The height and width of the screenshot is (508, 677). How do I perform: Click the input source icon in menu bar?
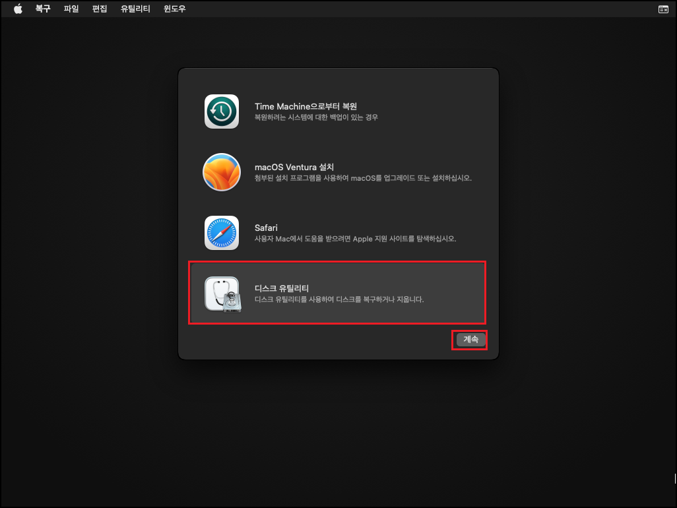(x=663, y=9)
